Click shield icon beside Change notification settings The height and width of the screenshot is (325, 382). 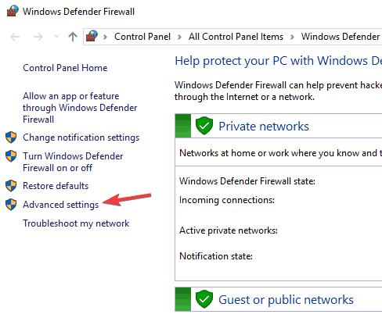pyautogui.click(x=11, y=137)
